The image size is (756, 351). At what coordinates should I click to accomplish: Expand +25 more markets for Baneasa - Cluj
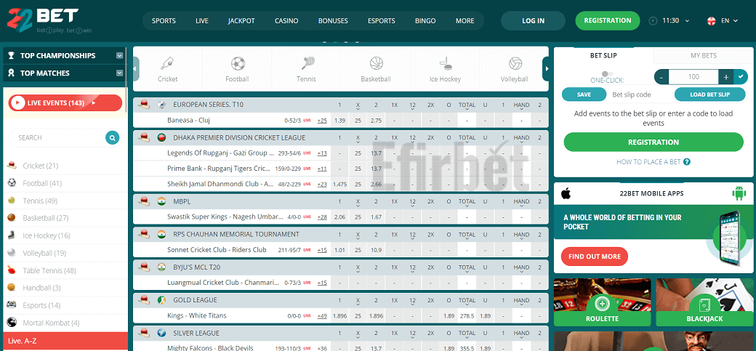tap(322, 120)
